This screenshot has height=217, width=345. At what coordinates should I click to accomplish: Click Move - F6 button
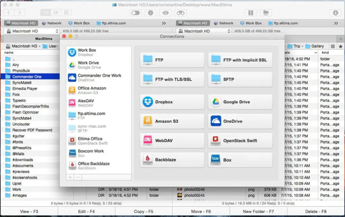coord(201,212)
